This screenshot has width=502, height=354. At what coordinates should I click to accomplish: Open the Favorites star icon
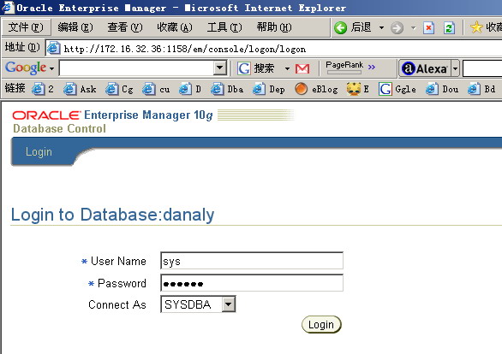476,27
